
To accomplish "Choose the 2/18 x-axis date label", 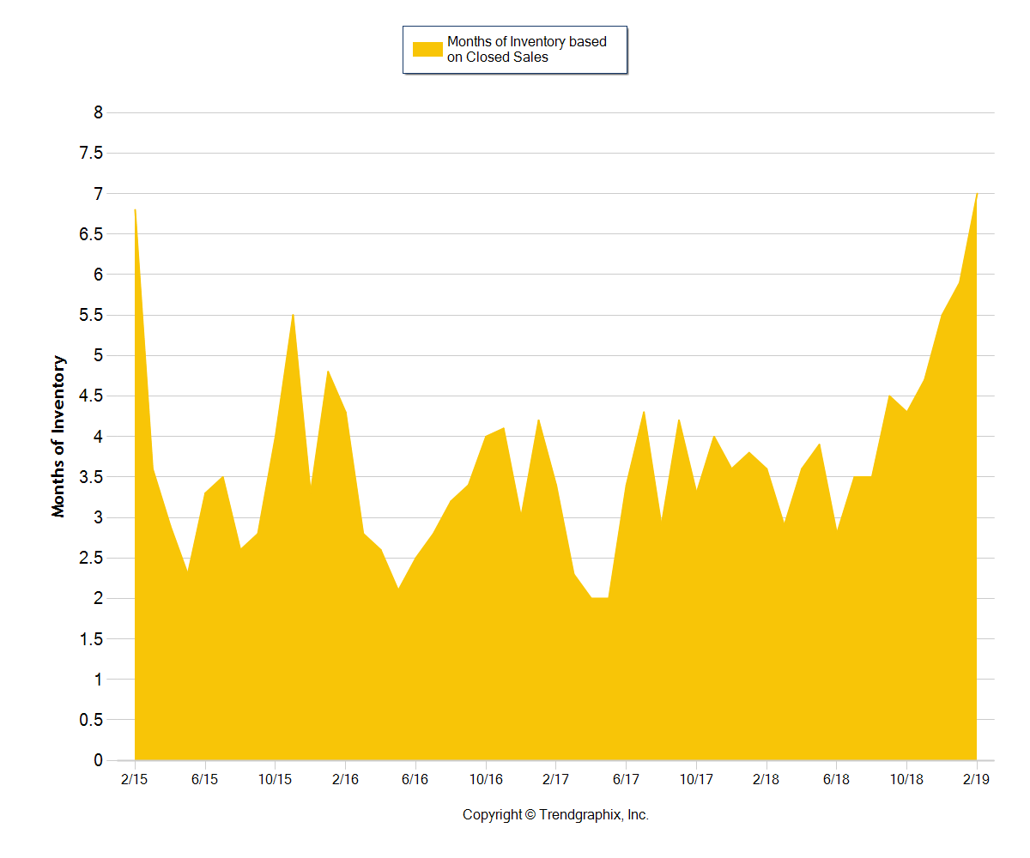I will [x=766, y=779].
